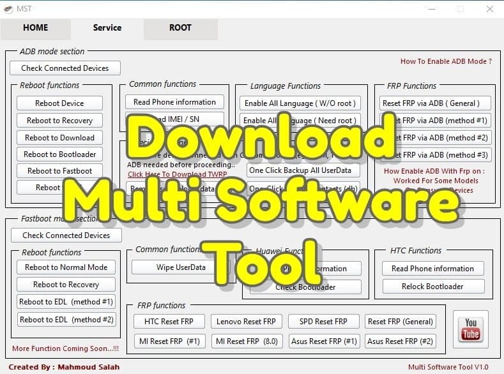Click HTC Reset FRP button
Image resolution: width=504 pixels, height=374 pixels.
169,322
